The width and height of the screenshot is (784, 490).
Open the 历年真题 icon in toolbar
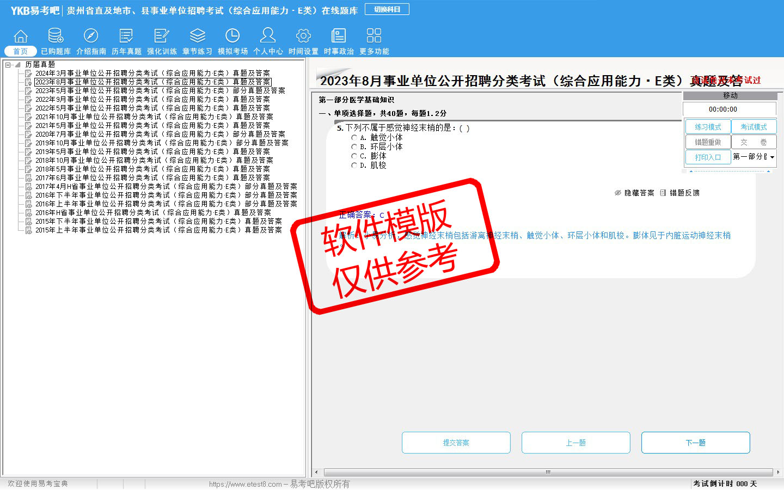(x=126, y=36)
